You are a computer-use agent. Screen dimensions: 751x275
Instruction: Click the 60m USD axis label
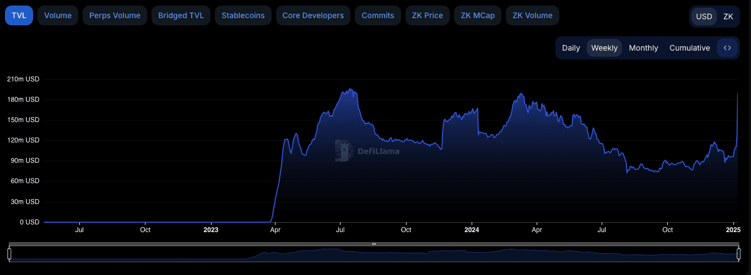coord(25,181)
